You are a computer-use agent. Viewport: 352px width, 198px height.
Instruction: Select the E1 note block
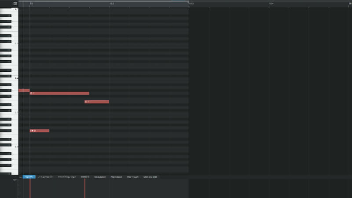click(x=97, y=102)
